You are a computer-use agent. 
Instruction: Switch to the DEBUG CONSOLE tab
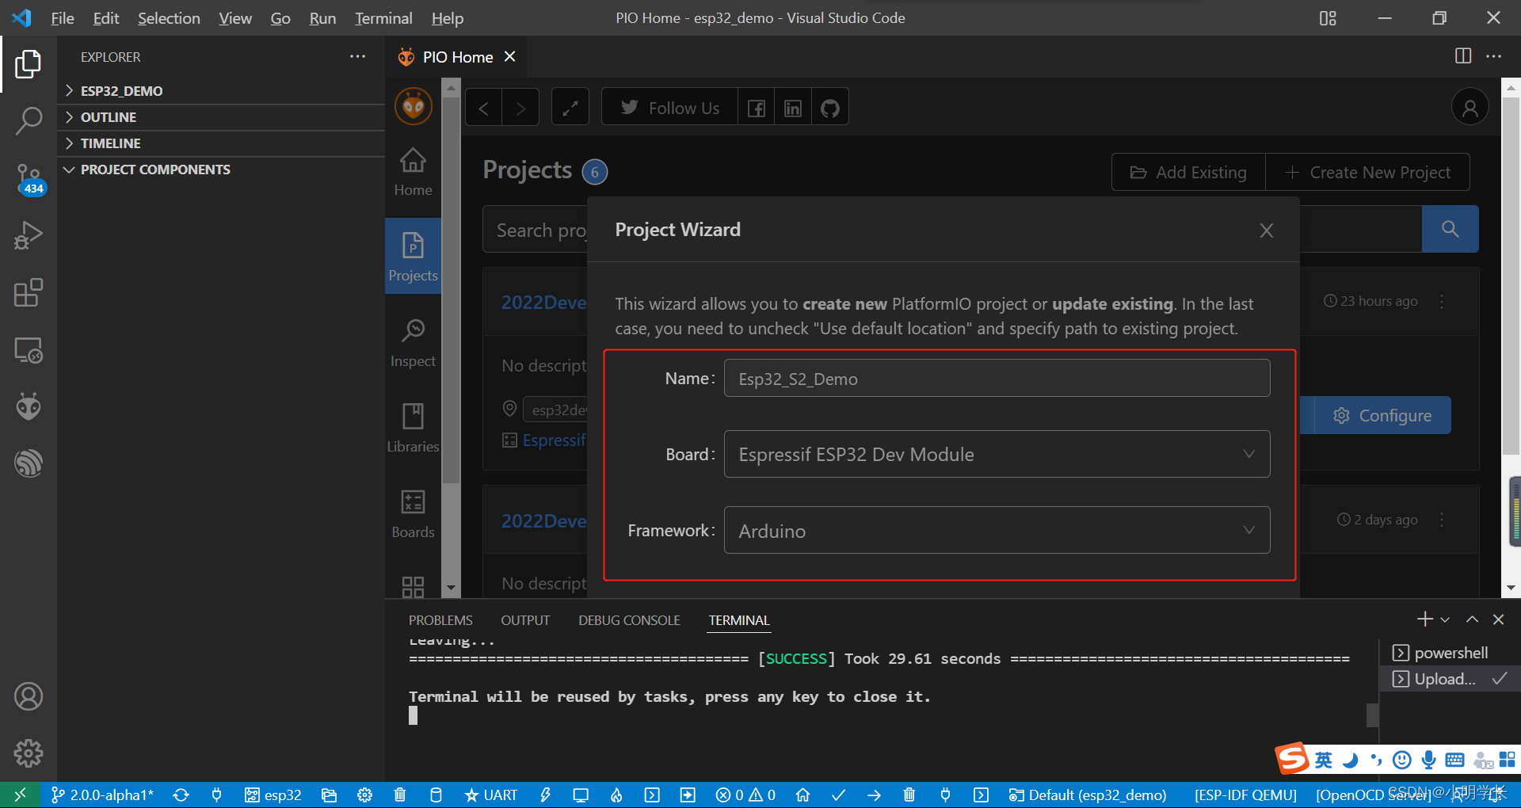pos(628,620)
